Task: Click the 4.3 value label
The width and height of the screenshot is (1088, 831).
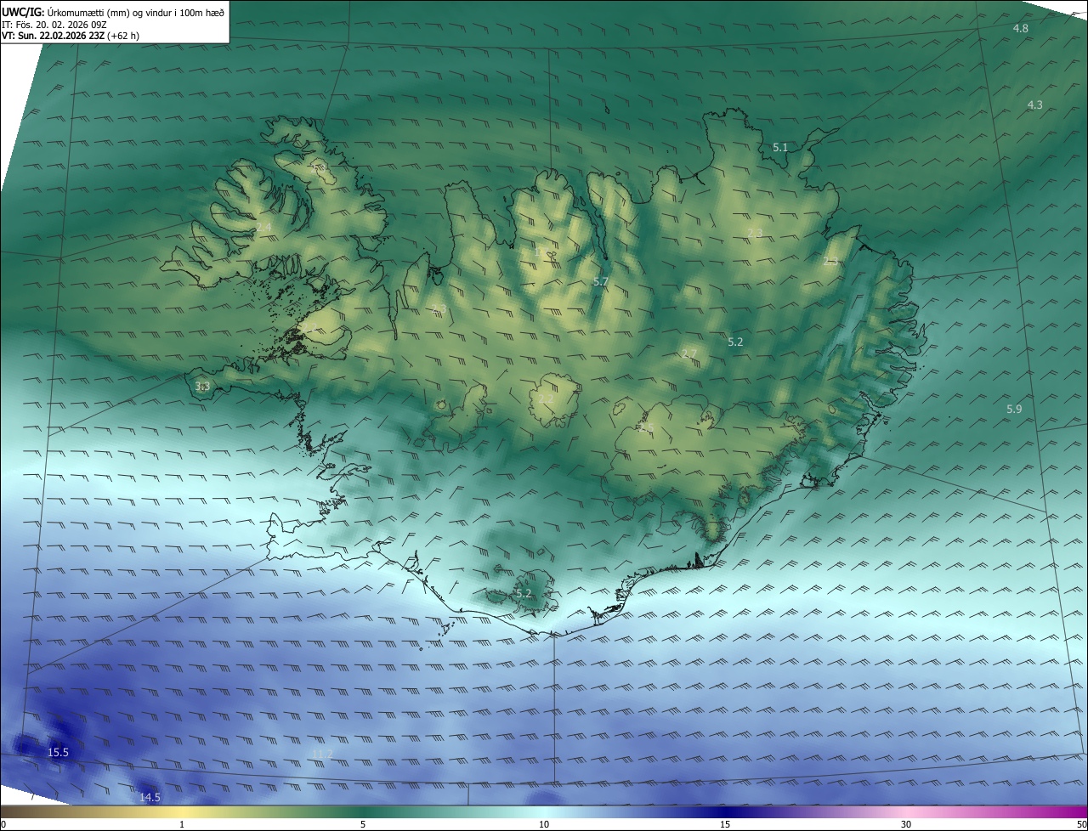Action: click(x=1035, y=105)
